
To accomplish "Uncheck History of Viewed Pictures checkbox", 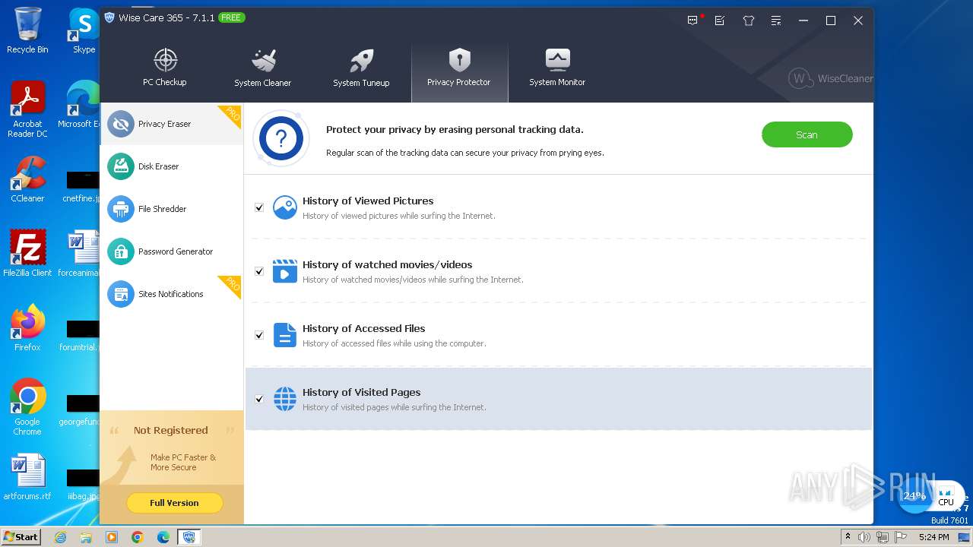I will (259, 207).
